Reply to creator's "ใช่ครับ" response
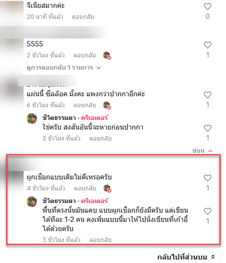The width and height of the screenshot is (226, 263). [x=100, y=138]
